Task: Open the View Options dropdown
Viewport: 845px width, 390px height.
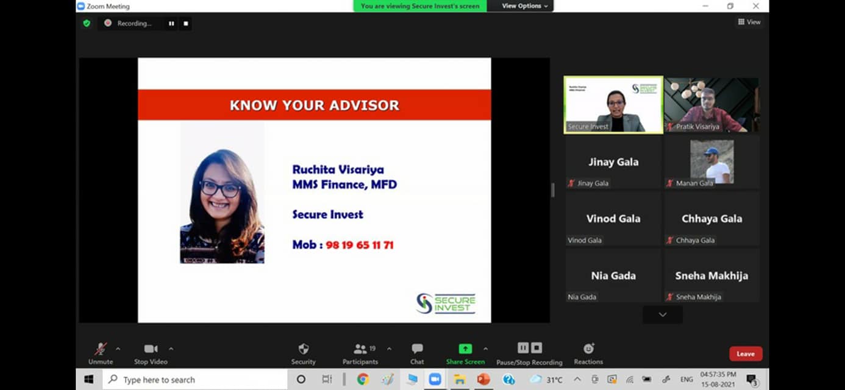Action: click(x=524, y=6)
